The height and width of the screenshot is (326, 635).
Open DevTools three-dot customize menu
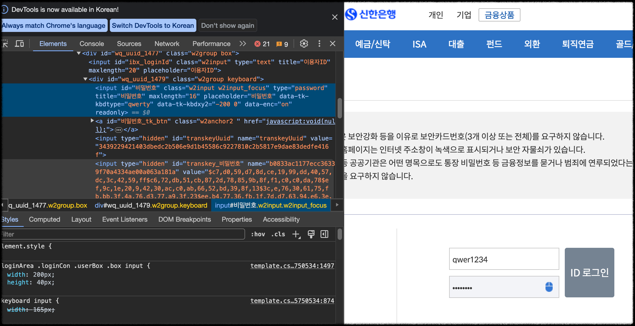pyautogui.click(x=319, y=44)
